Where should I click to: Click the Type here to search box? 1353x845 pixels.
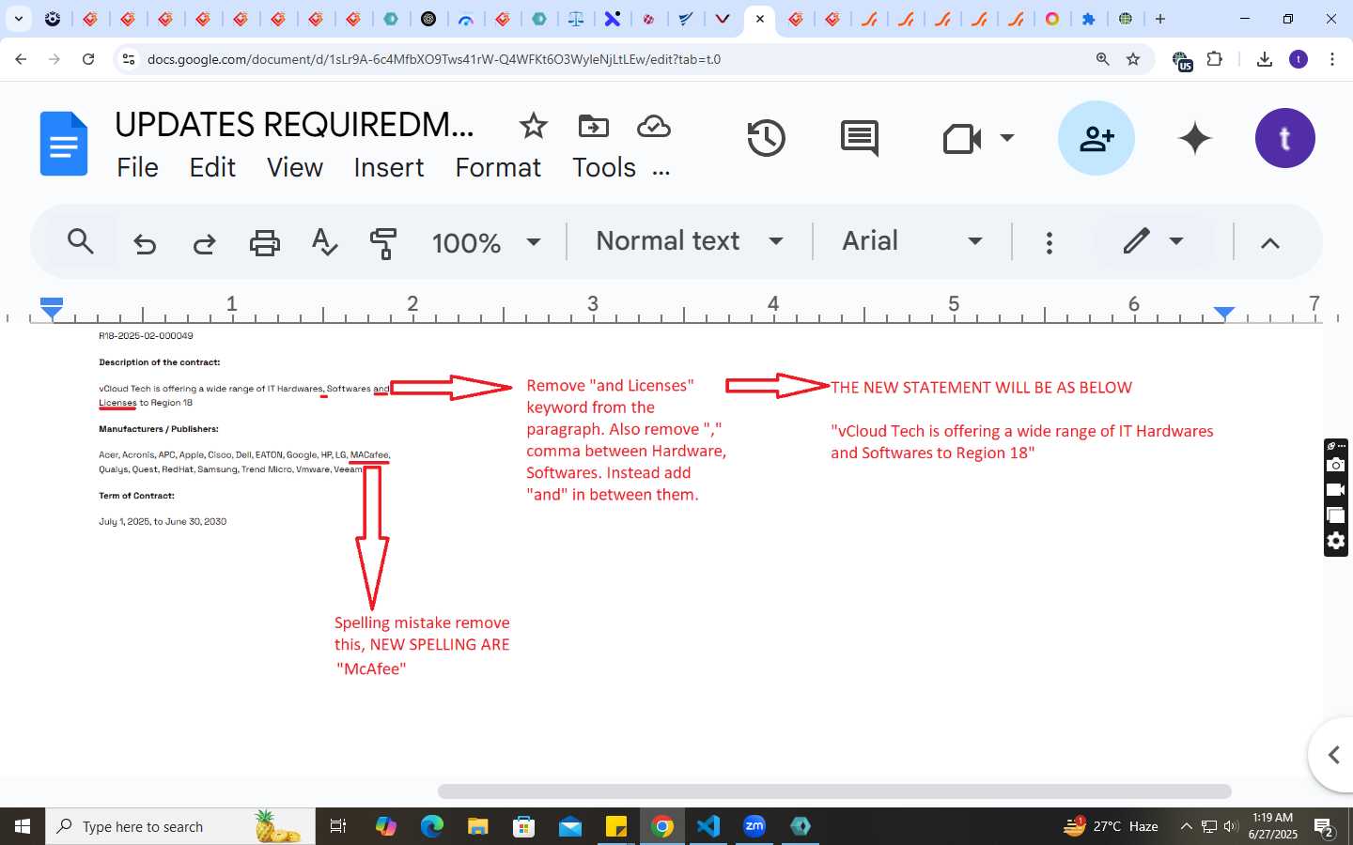click(x=180, y=826)
